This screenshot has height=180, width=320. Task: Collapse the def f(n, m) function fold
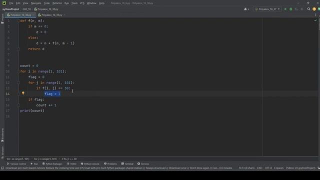pyautogui.click(x=18, y=21)
